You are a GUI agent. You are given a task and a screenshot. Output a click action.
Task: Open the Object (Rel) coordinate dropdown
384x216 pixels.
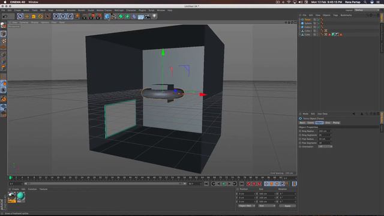click(x=247, y=206)
